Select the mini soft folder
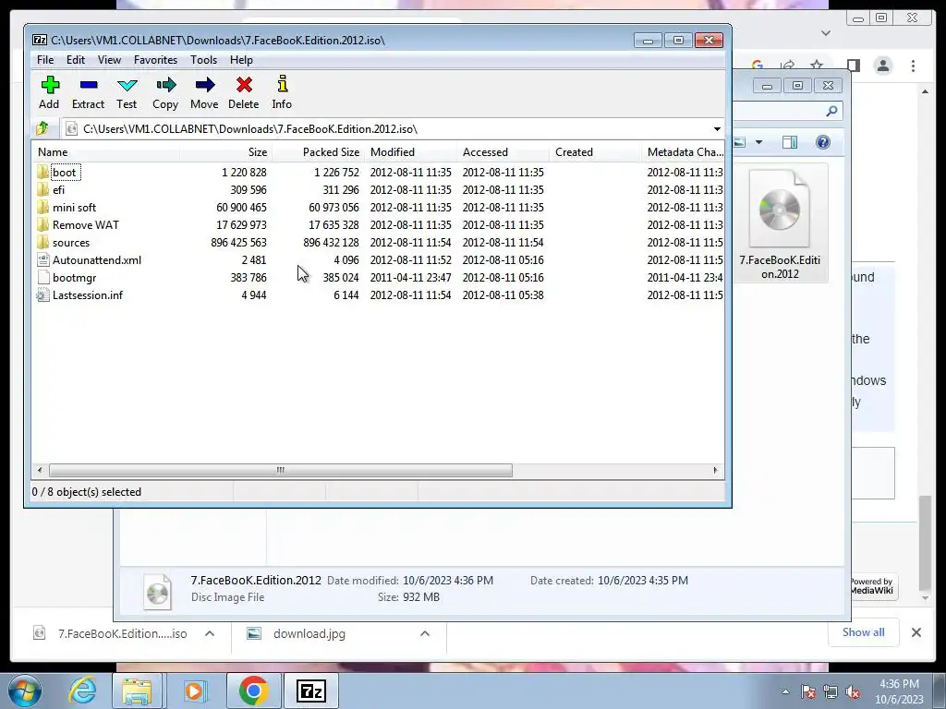 74,208
